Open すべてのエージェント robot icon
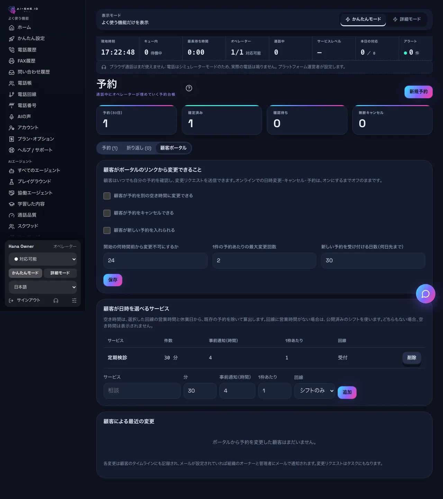 (x=11, y=171)
